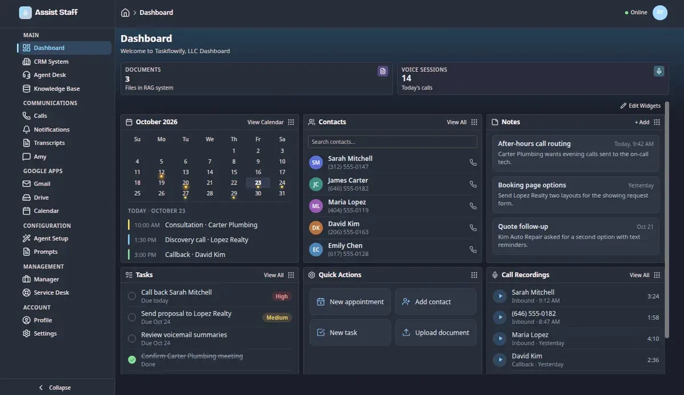Image resolution: width=684 pixels, height=395 pixels.
Task: Open Agent Desk in sidebar
Action: pyautogui.click(x=64, y=75)
